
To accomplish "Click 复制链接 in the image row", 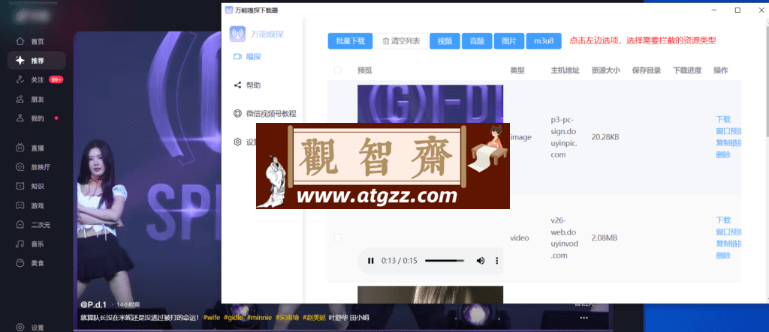I will 728,143.
